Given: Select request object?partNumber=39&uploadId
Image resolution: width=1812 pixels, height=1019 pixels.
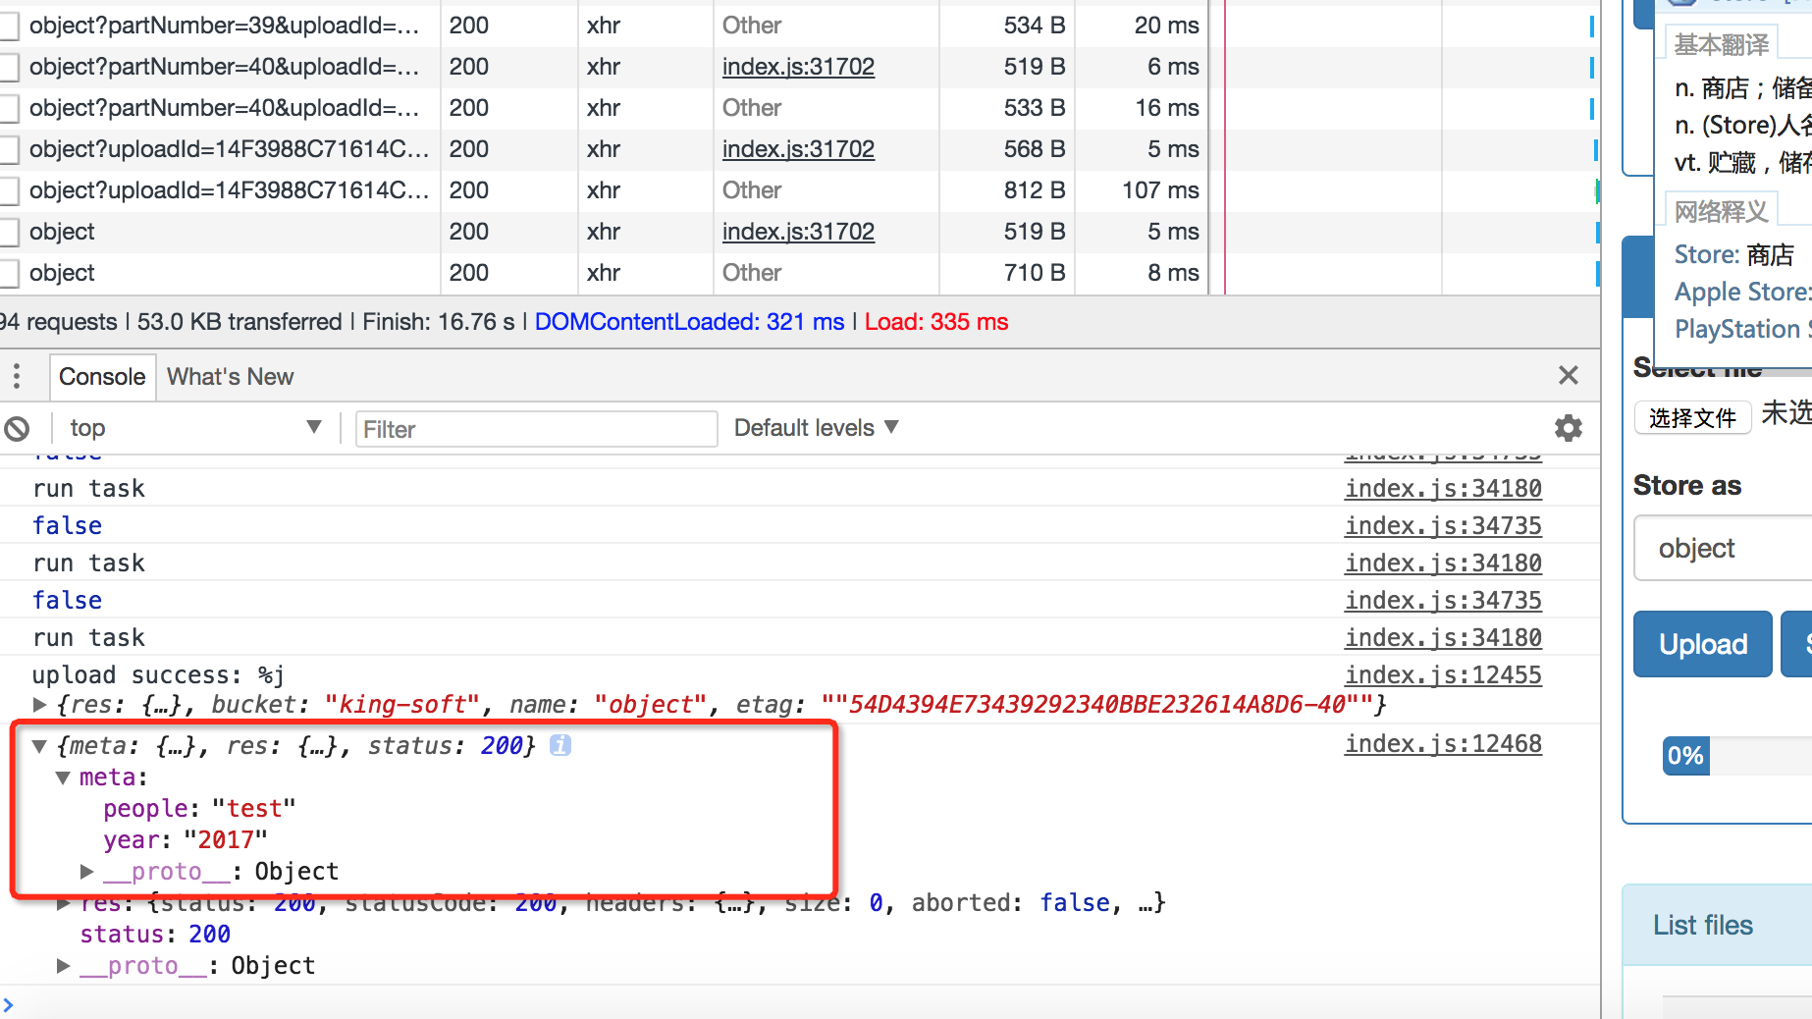Looking at the screenshot, I should point(224,26).
